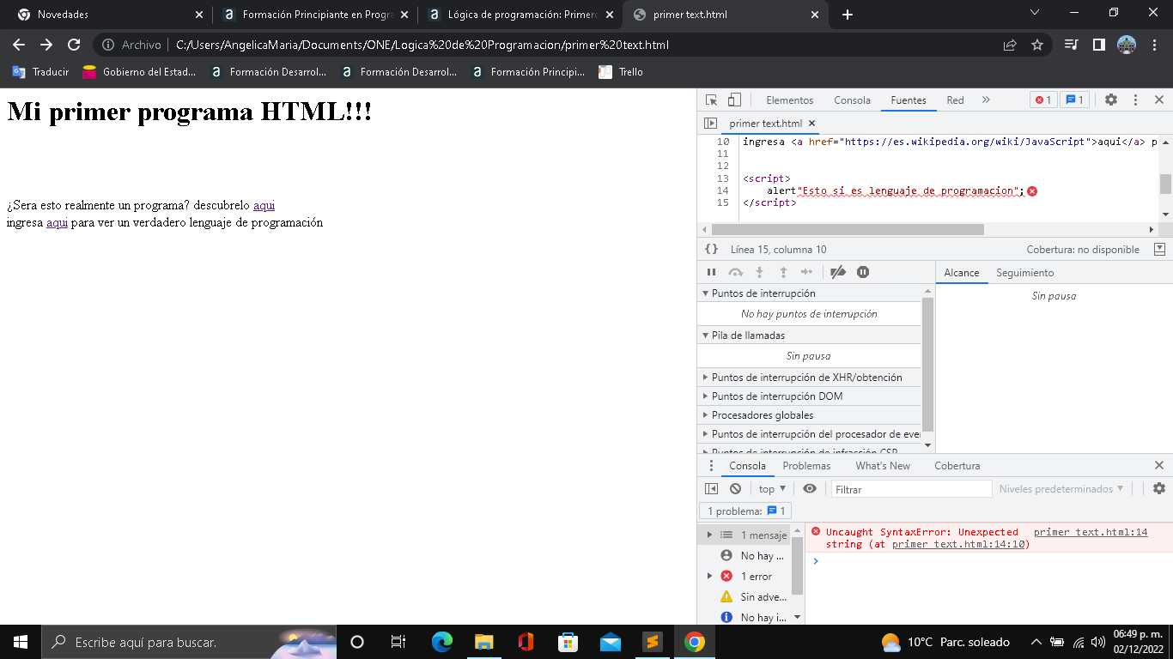Reload the page with the refresh icon
The height and width of the screenshot is (659, 1173).
tap(74, 45)
